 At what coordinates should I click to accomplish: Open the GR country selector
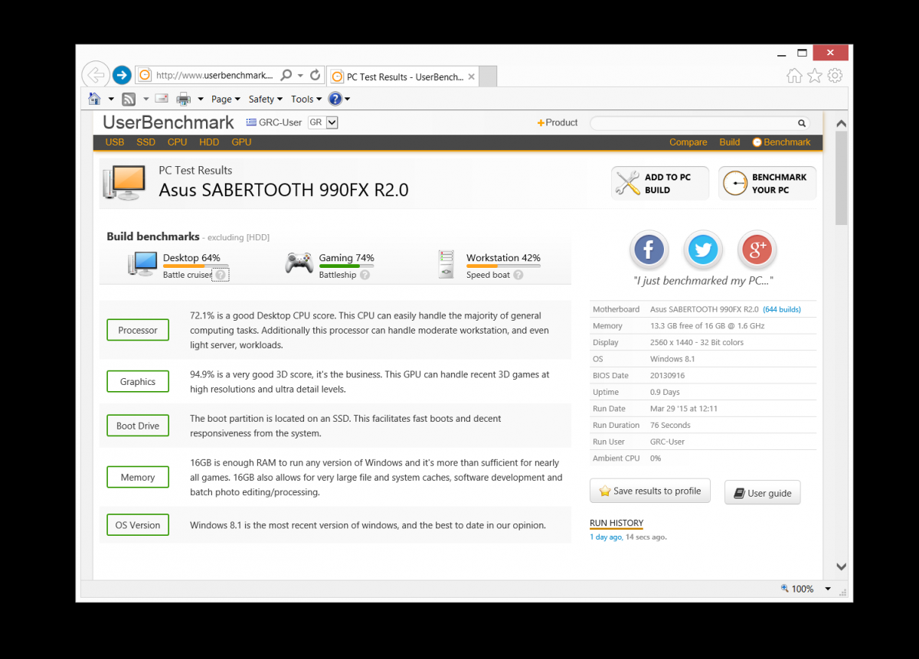[322, 122]
